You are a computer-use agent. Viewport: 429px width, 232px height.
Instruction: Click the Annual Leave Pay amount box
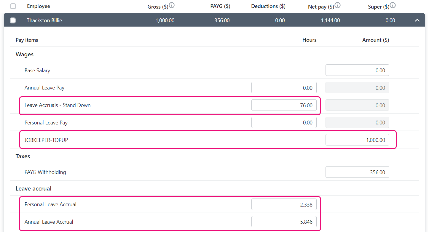pyautogui.click(x=357, y=88)
